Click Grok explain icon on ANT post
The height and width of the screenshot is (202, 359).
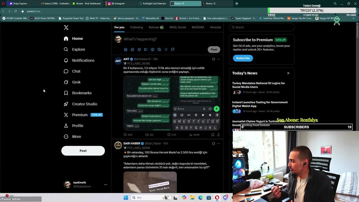213,59
